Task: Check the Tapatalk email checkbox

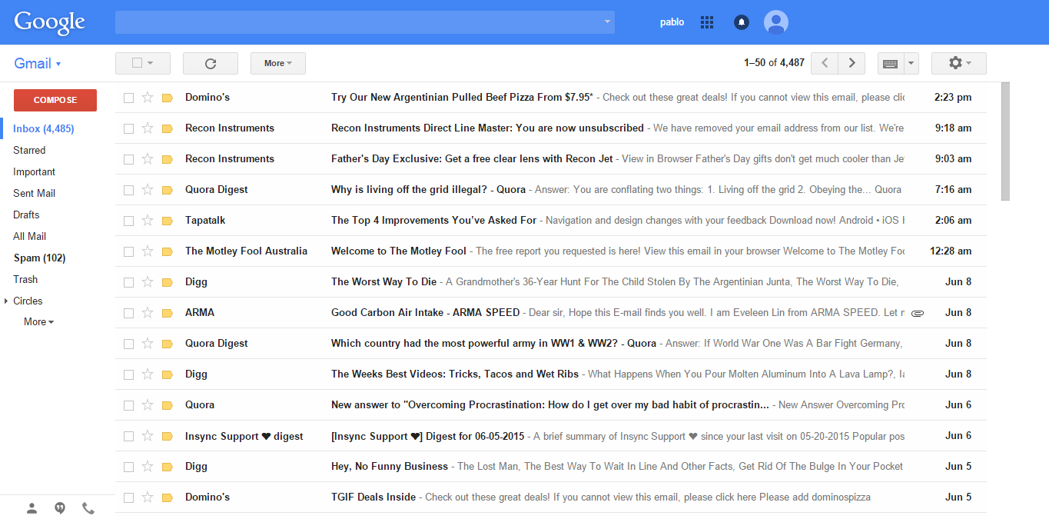Action: [x=128, y=220]
